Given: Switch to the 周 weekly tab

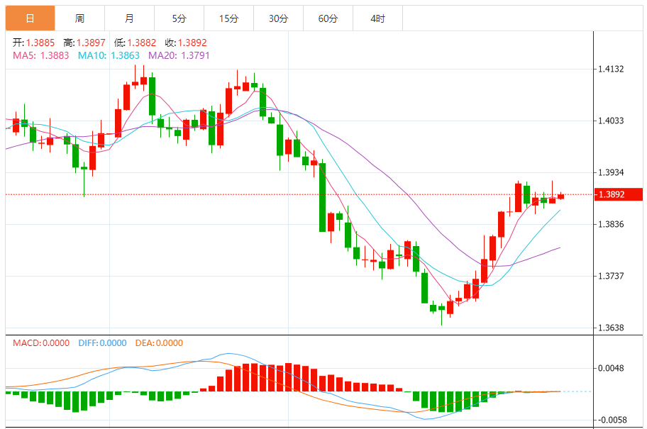Looking at the screenshot, I should [79, 18].
